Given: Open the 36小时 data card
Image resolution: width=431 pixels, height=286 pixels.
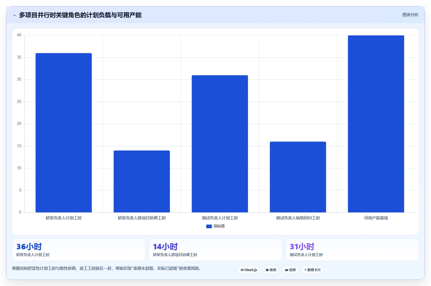Looking at the screenshot, I should click(79, 250).
